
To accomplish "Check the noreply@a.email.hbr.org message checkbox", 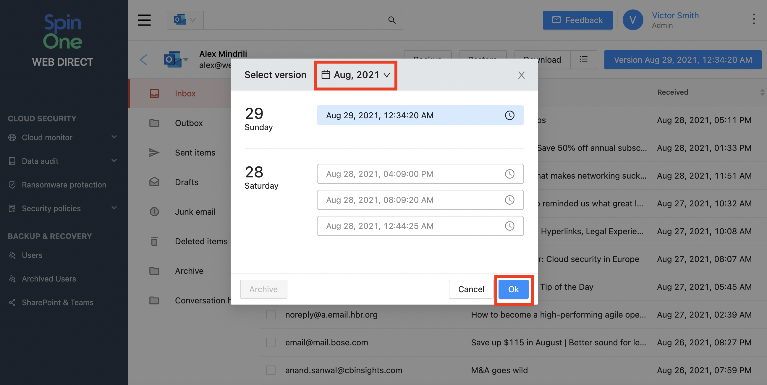I will (x=271, y=315).
